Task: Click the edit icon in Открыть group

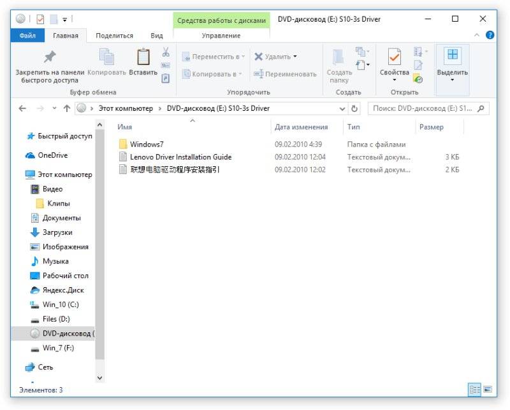Action: point(418,66)
